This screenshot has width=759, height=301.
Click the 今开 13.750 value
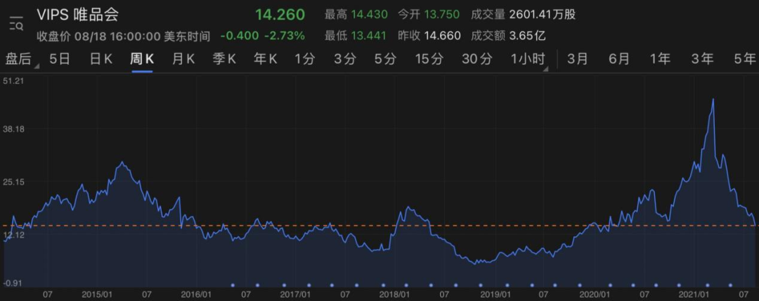tap(441, 15)
